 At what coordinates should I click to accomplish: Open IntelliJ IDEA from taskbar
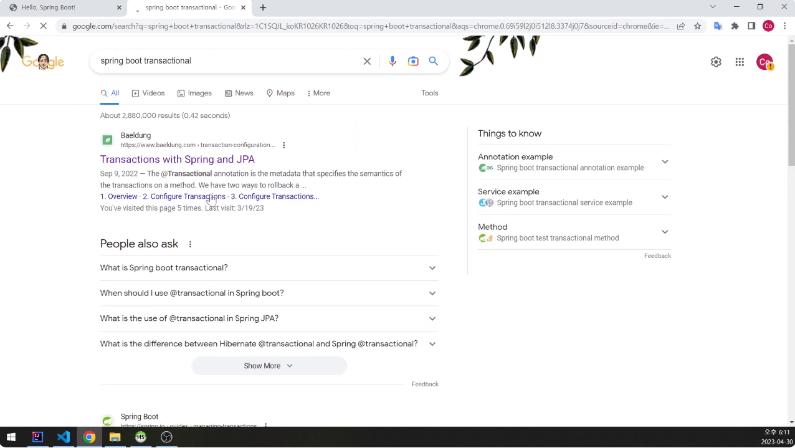click(37, 437)
